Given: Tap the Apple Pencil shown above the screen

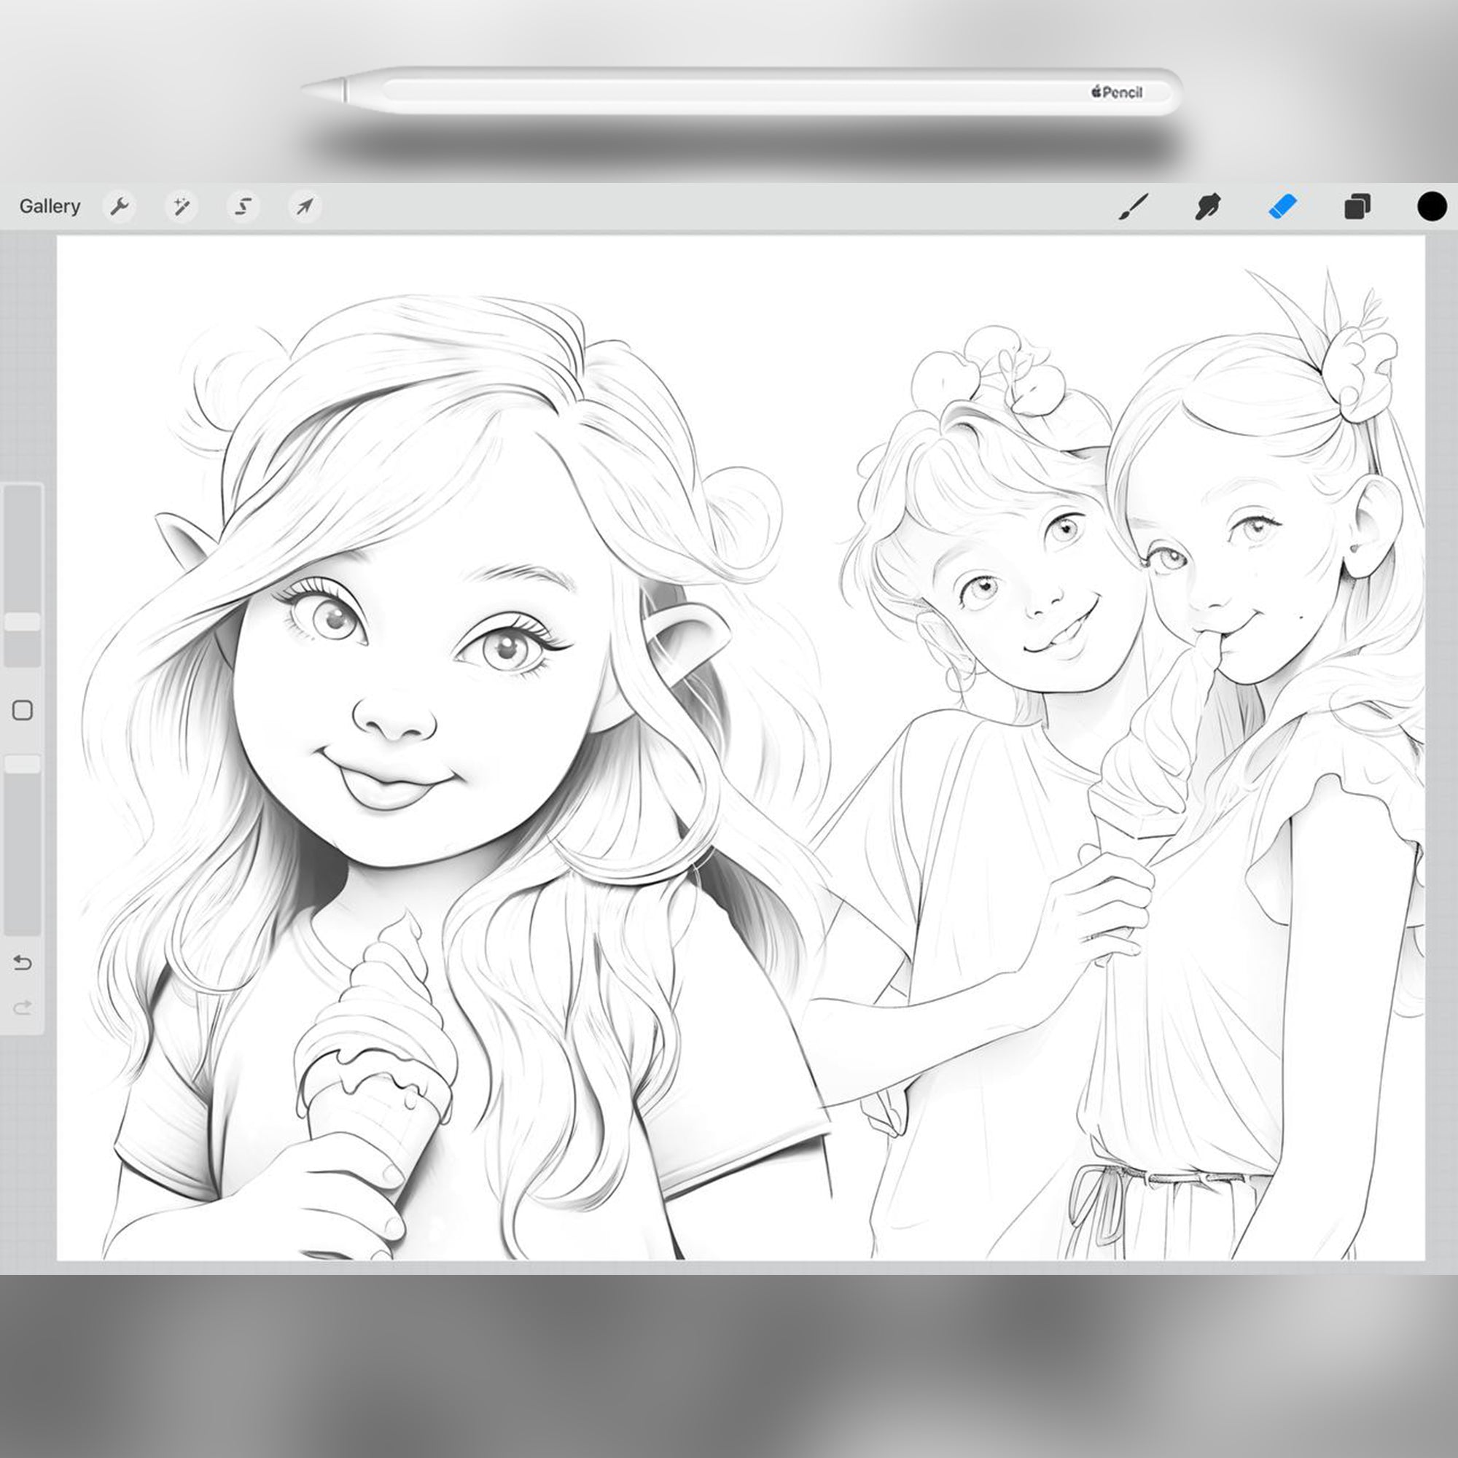Looking at the screenshot, I should tap(739, 90).
